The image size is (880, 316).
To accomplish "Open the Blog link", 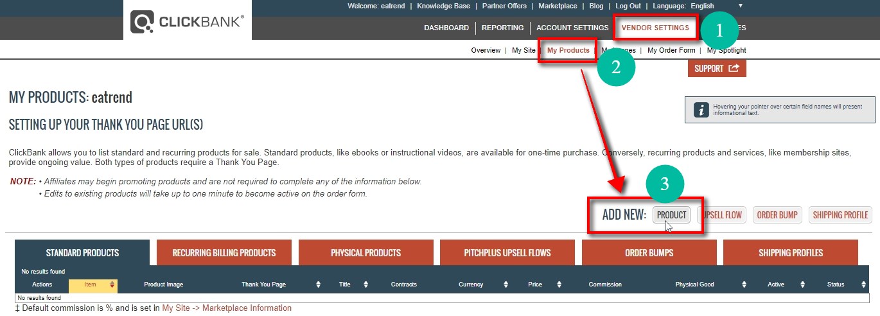I will (x=596, y=6).
